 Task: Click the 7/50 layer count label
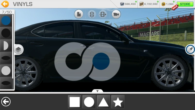pyautogui.click(x=7, y=12)
